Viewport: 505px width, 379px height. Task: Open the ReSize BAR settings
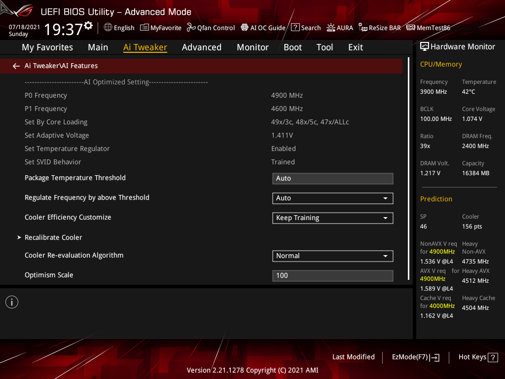[x=380, y=28]
